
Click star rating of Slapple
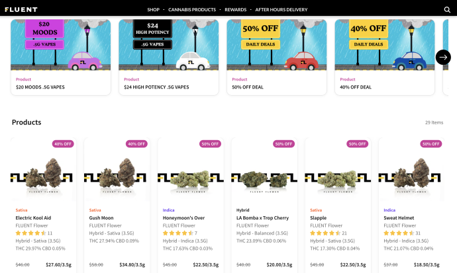[325, 233]
